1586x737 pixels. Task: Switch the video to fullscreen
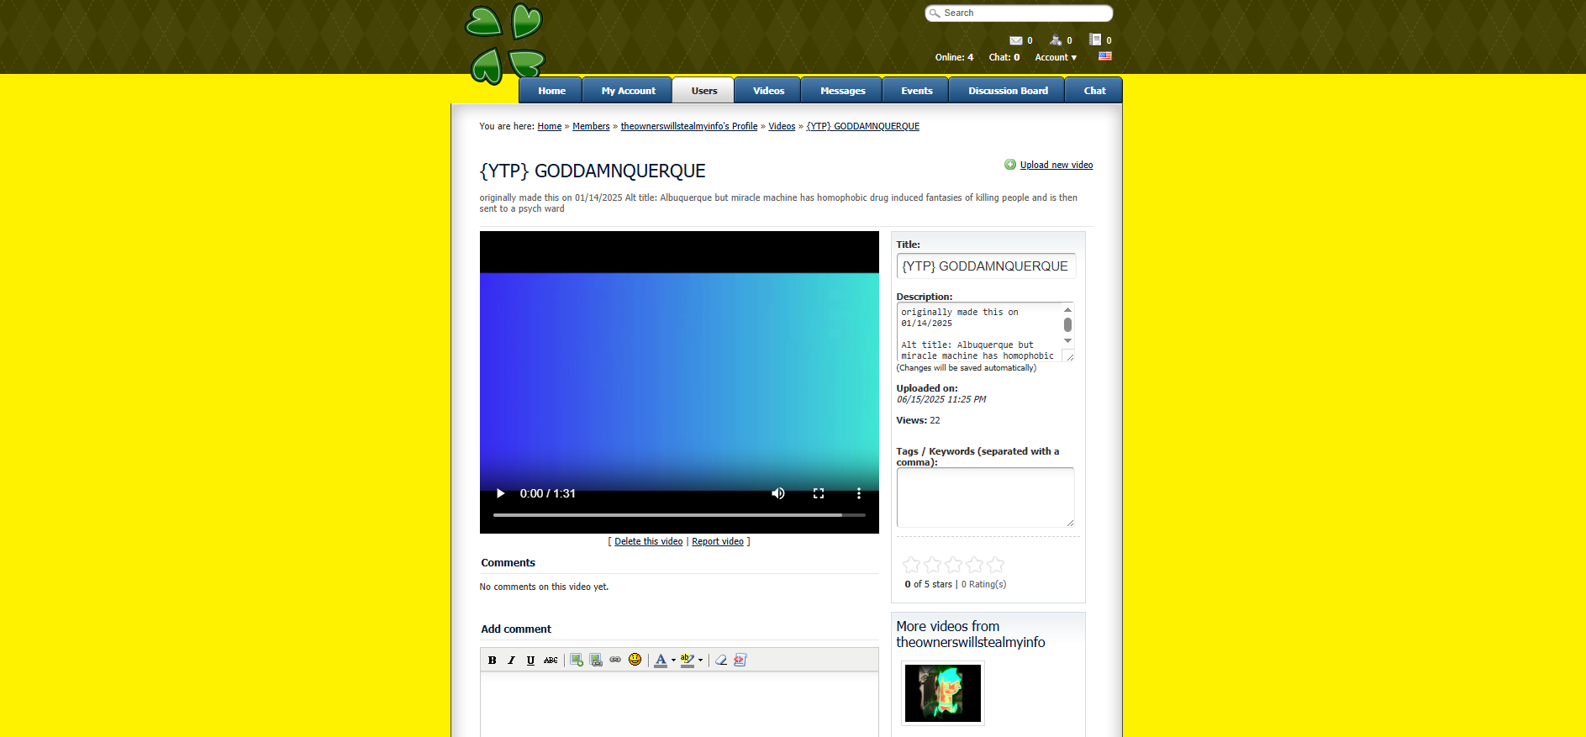click(x=819, y=493)
